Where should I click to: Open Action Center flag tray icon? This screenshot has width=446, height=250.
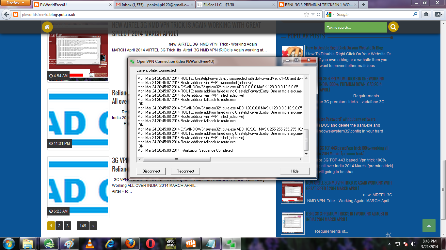(406, 243)
